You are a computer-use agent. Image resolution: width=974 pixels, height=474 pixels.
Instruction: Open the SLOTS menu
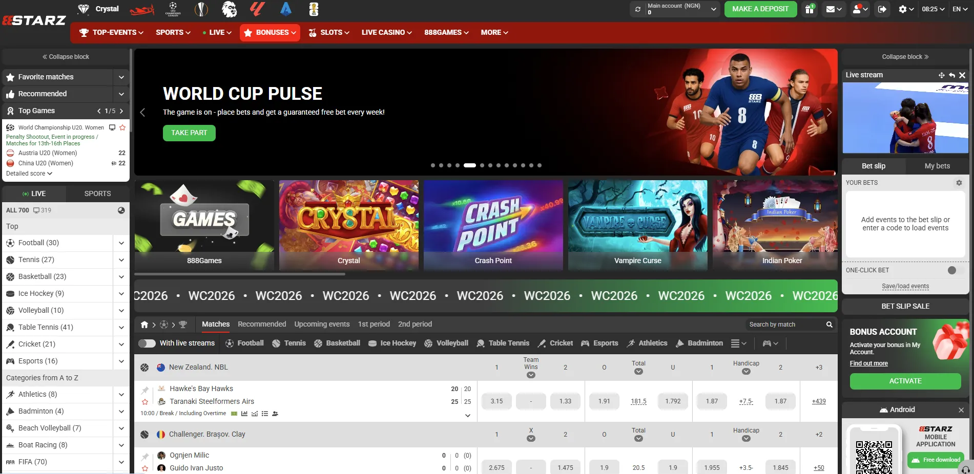click(329, 32)
